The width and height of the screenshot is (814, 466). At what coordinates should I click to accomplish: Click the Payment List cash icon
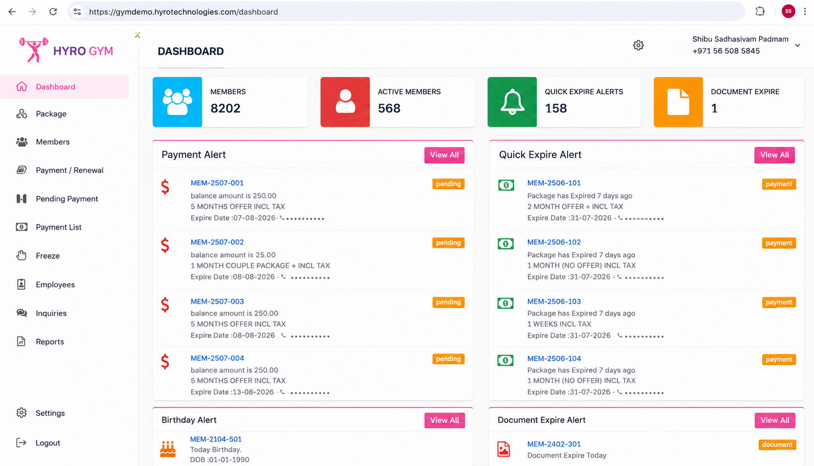pyautogui.click(x=22, y=227)
